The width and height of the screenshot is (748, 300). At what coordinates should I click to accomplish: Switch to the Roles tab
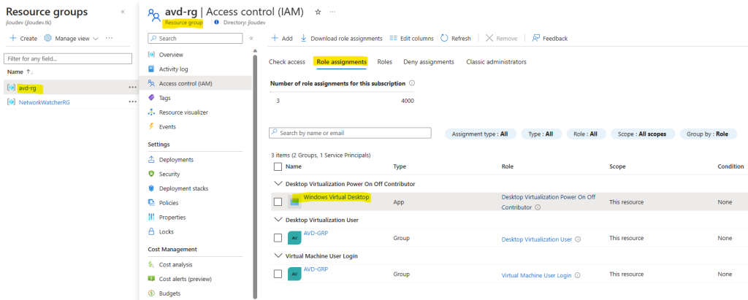pyautogui.click(x=384, y=62)
